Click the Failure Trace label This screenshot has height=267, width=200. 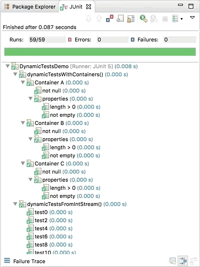click(x=29, y=261)
